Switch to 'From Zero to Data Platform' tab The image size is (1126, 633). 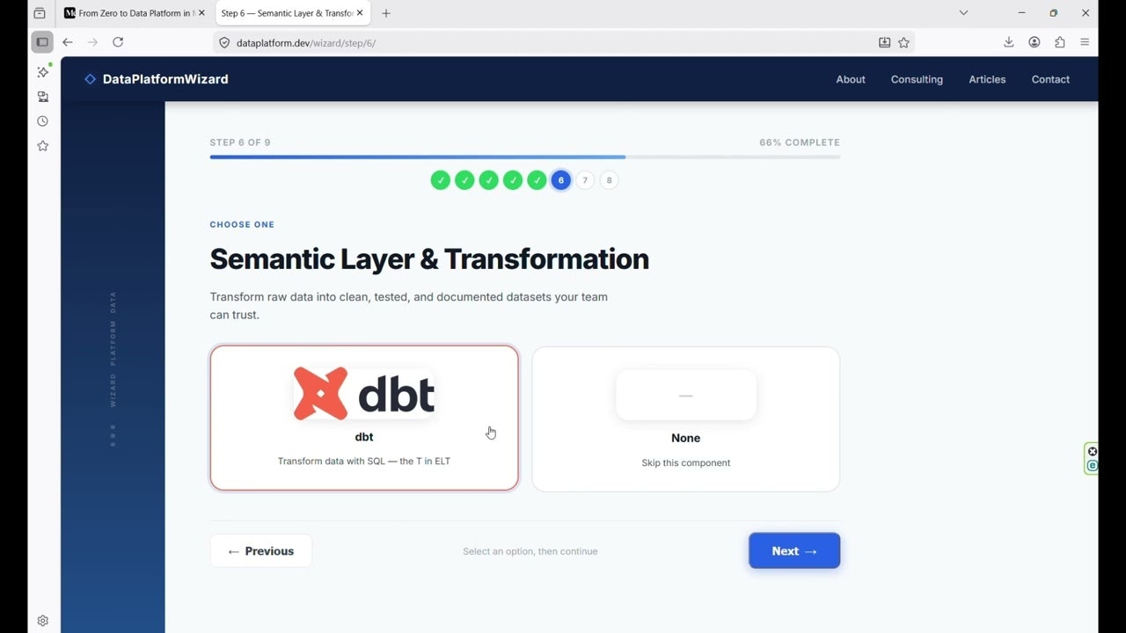pyautogui.click(x=136, y=13)
